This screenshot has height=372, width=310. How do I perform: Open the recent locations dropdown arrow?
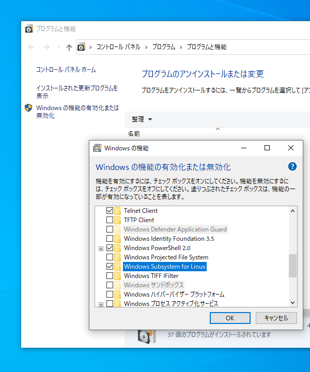tap(58, 47)
